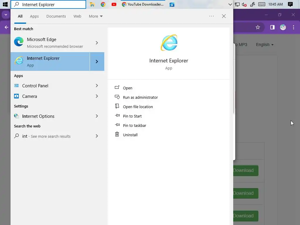Switch to the Web search tab

tap(77, 16)
